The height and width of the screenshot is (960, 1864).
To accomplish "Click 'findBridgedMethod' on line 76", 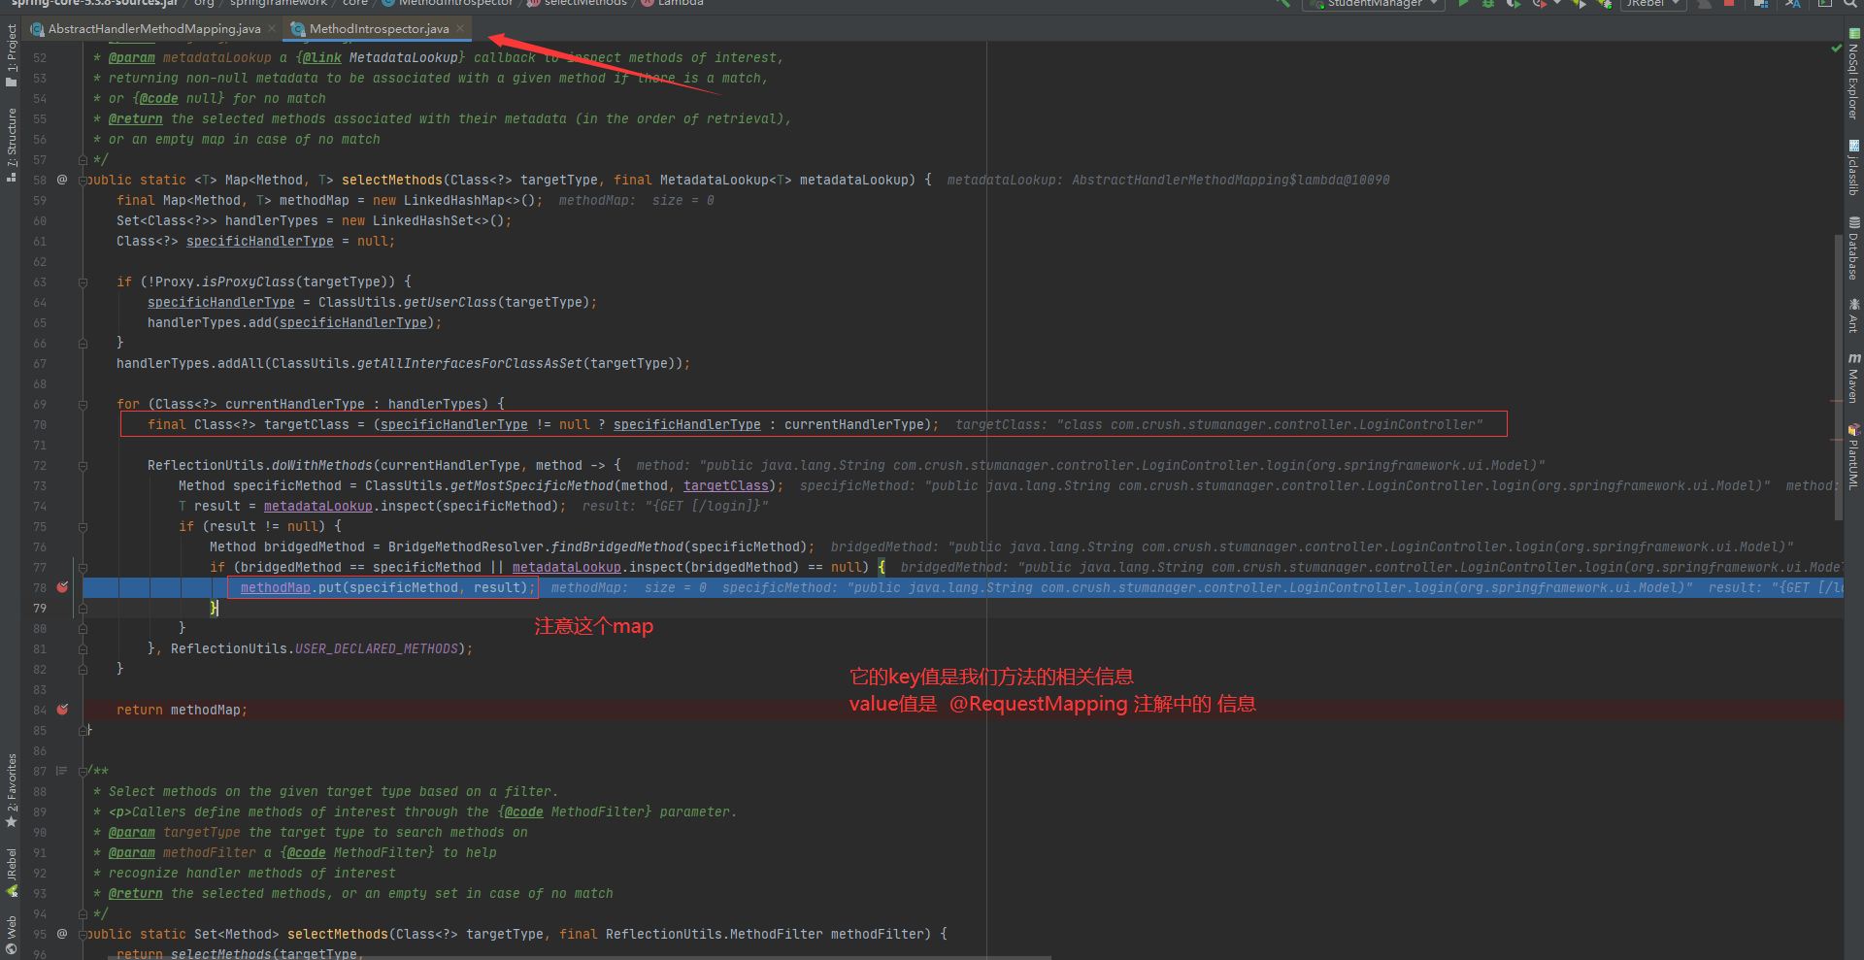I will 616,546.
